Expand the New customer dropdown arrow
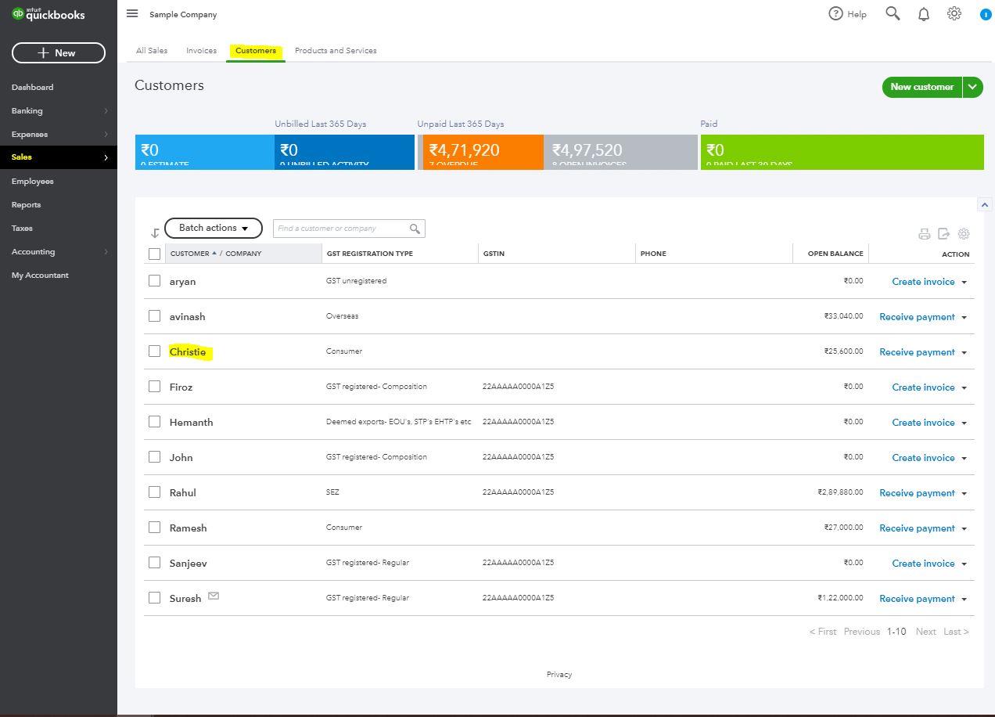The height and width of the screenshot is (717, 995). click(972, 87)
